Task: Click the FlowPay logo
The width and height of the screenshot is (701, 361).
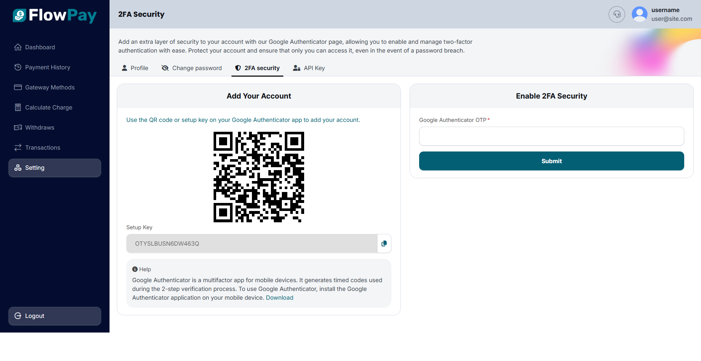Action: (x=55, y=15)
